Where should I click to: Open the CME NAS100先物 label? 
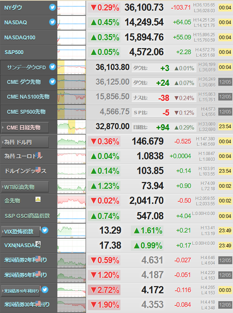[x=28, y=97]
